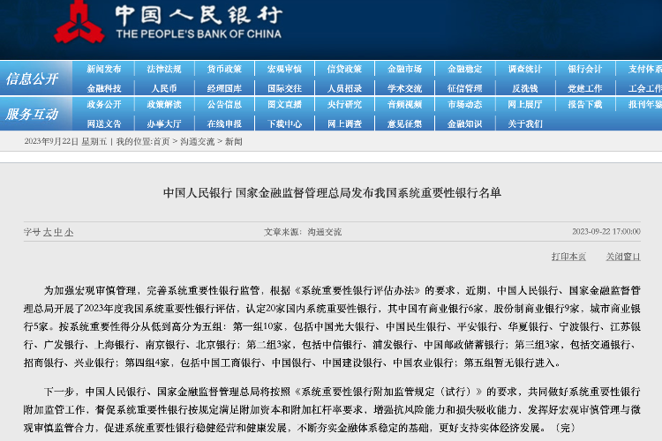Open 调查统计 menu item
Screen dimensions: 662x441
pos(525,69)
